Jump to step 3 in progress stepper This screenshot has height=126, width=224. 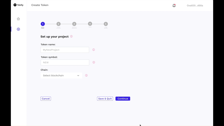pyautogui.click(x=74, y=24)
